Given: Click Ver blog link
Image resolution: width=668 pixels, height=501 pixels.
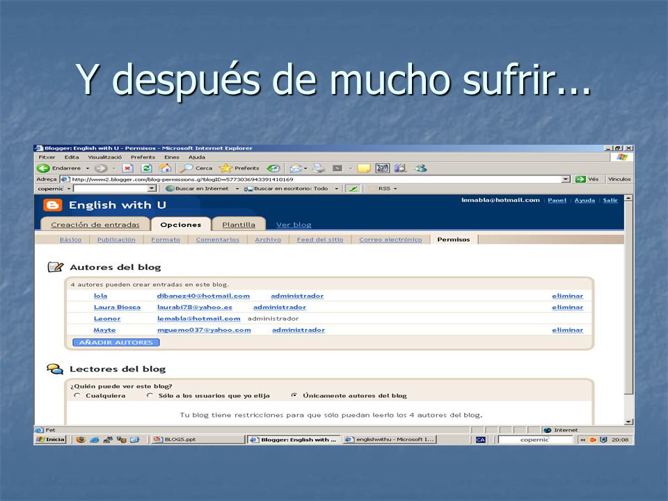Looking at the screenshot, I should coord(294,225).
